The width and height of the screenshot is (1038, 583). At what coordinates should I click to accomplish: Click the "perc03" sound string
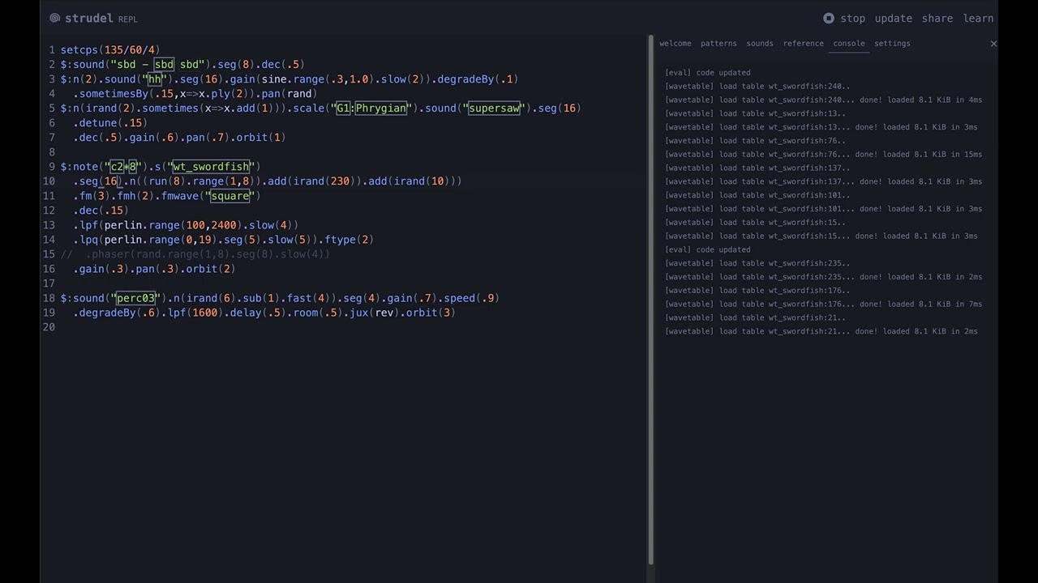(x=135, y=298)
